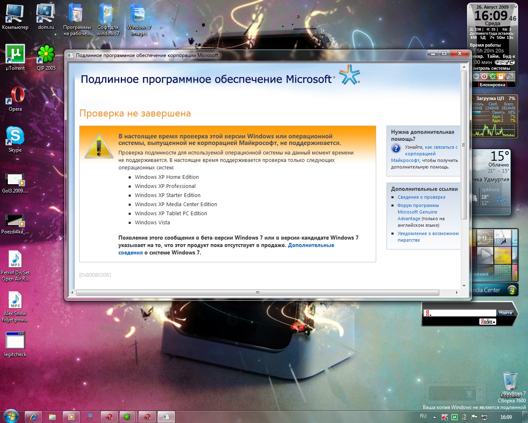Click the help question mark icon
The height and width of the screenshot is (423, 528).
pyautogui.click(x=396, y=149)
